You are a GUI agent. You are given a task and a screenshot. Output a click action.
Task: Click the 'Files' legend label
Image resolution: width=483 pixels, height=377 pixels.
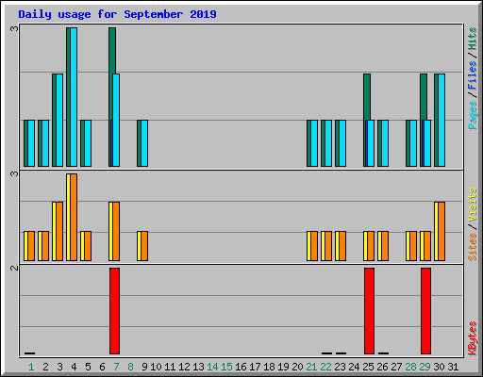tap(472, 74)
